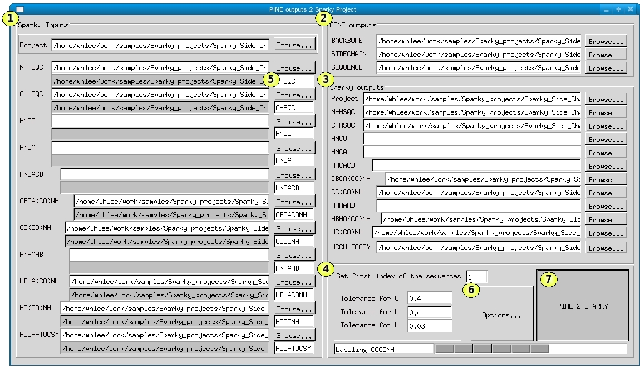
Task: Click the first sequence index field
Action: pos(477,277)
